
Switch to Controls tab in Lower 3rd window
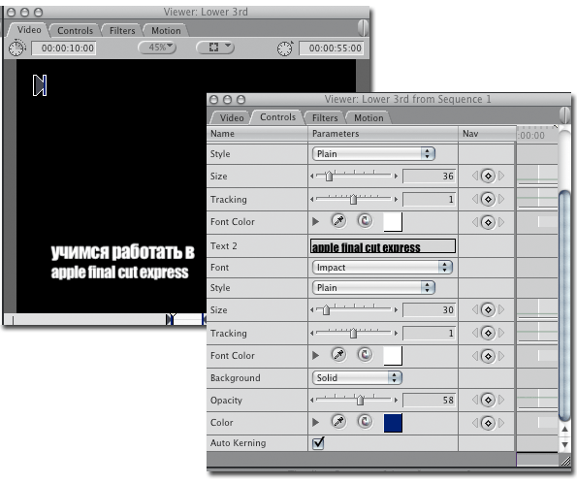[75, 31]
